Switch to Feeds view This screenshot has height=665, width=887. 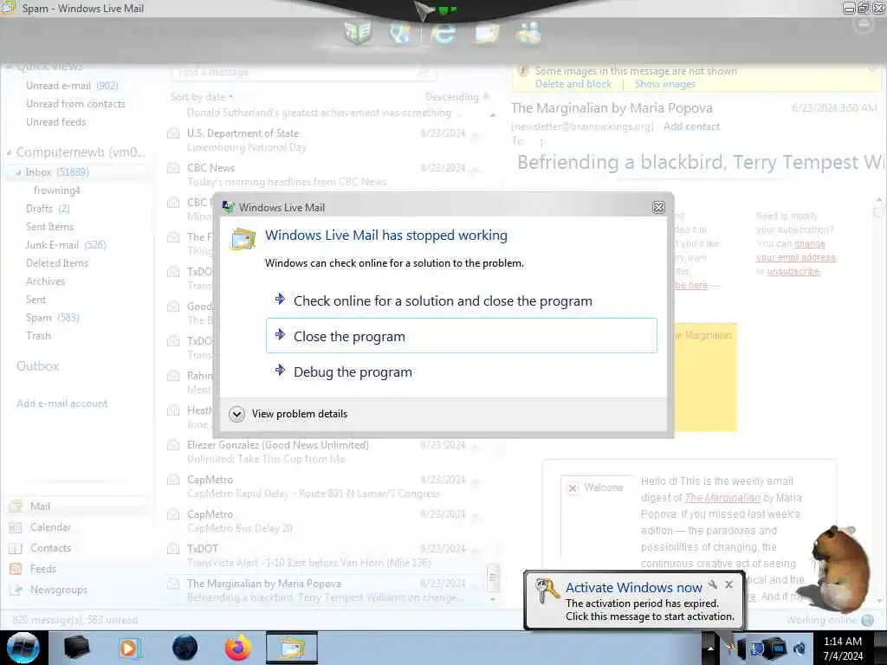coord(43,569)
